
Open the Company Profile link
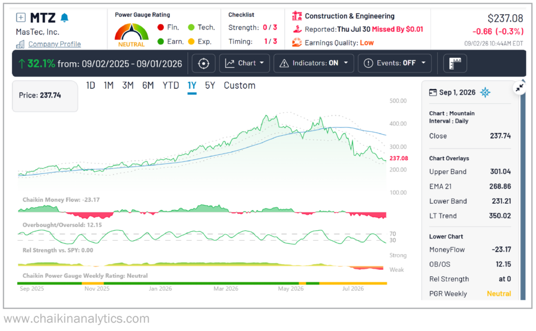coord(54,44)
